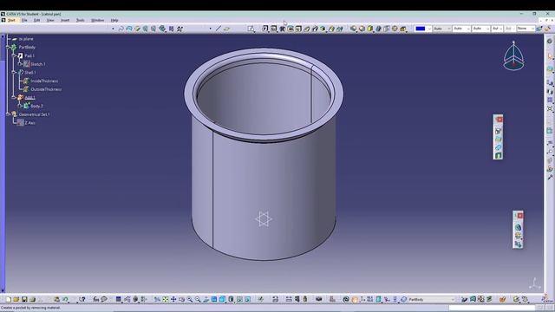Viewport: 555px width, 312px height.
Task: Open the Insert menu
Action: tap(65, 20)
